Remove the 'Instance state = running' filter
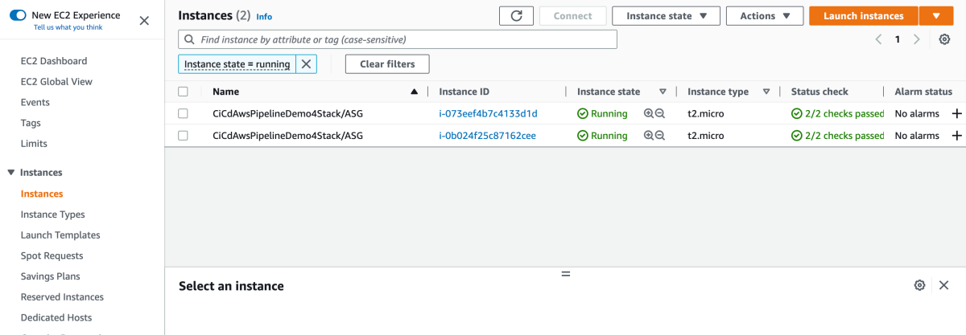Screen dimensions: 966x335 coord(306,64)
